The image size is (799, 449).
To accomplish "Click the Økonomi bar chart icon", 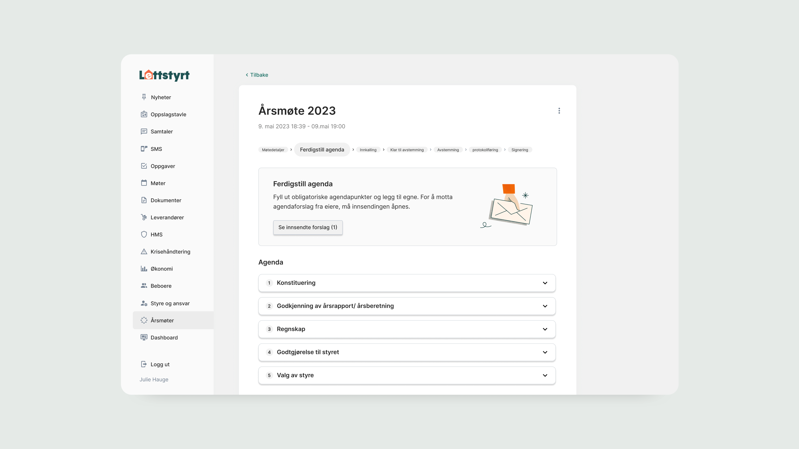I will pyautogui.click(x=144, y=268).
